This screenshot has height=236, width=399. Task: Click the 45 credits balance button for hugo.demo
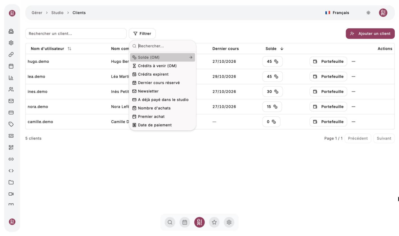(x=273, y=62)
